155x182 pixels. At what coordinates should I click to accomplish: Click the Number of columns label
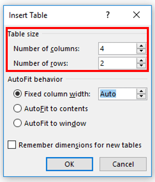click(x=46, y=49)
